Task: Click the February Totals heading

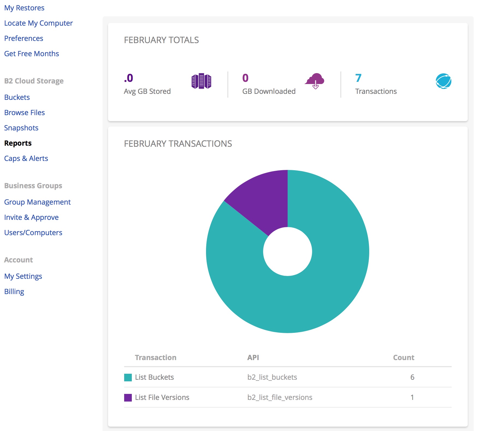Action: pyautogui.click(x=161, y=40)
